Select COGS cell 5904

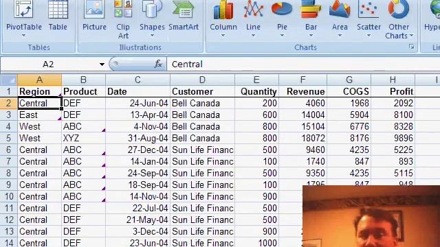tap(349, 115)
